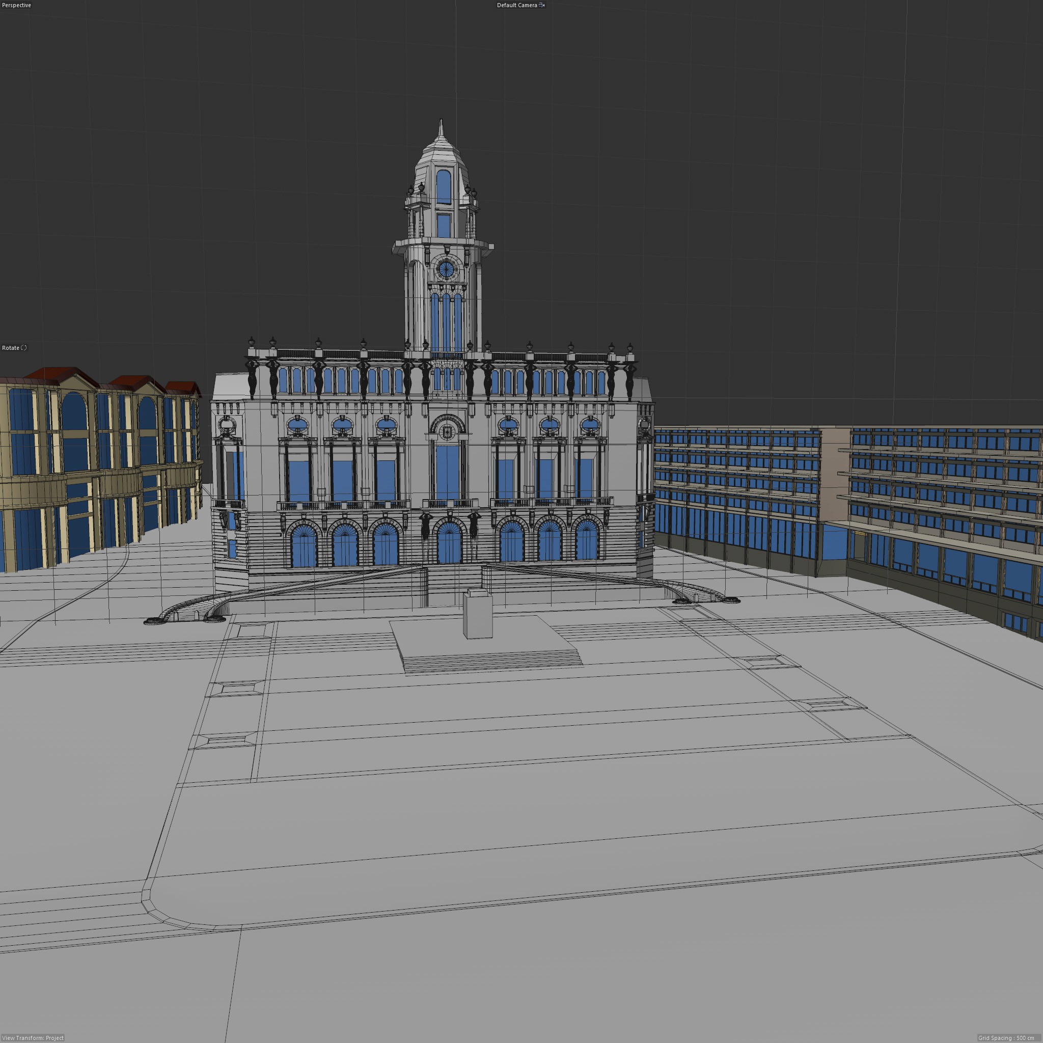Image resolution: width=1043 pixels, height=1043 pixels.
Task: Click the Rotate tool circular icon
Action: pos(24,348)
